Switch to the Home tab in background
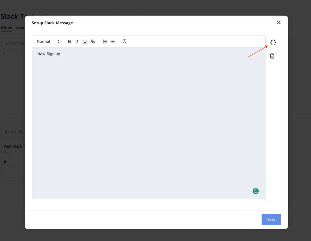The image size is (311, 241). tap(7, 27)
